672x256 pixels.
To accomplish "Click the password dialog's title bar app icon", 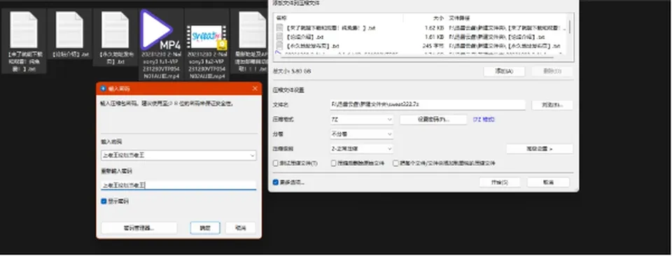I will coord(103,89).
